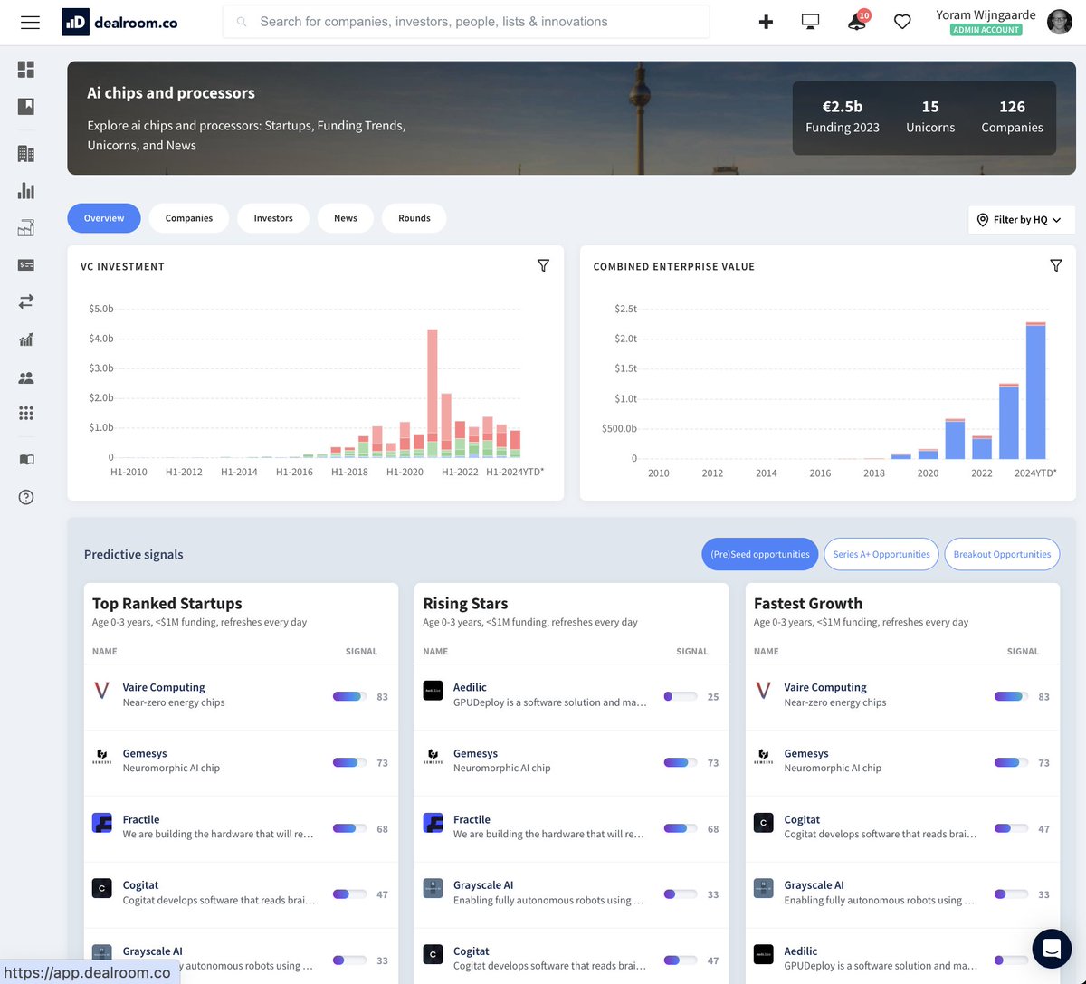Open the hamburger menu

pos(30,22)
